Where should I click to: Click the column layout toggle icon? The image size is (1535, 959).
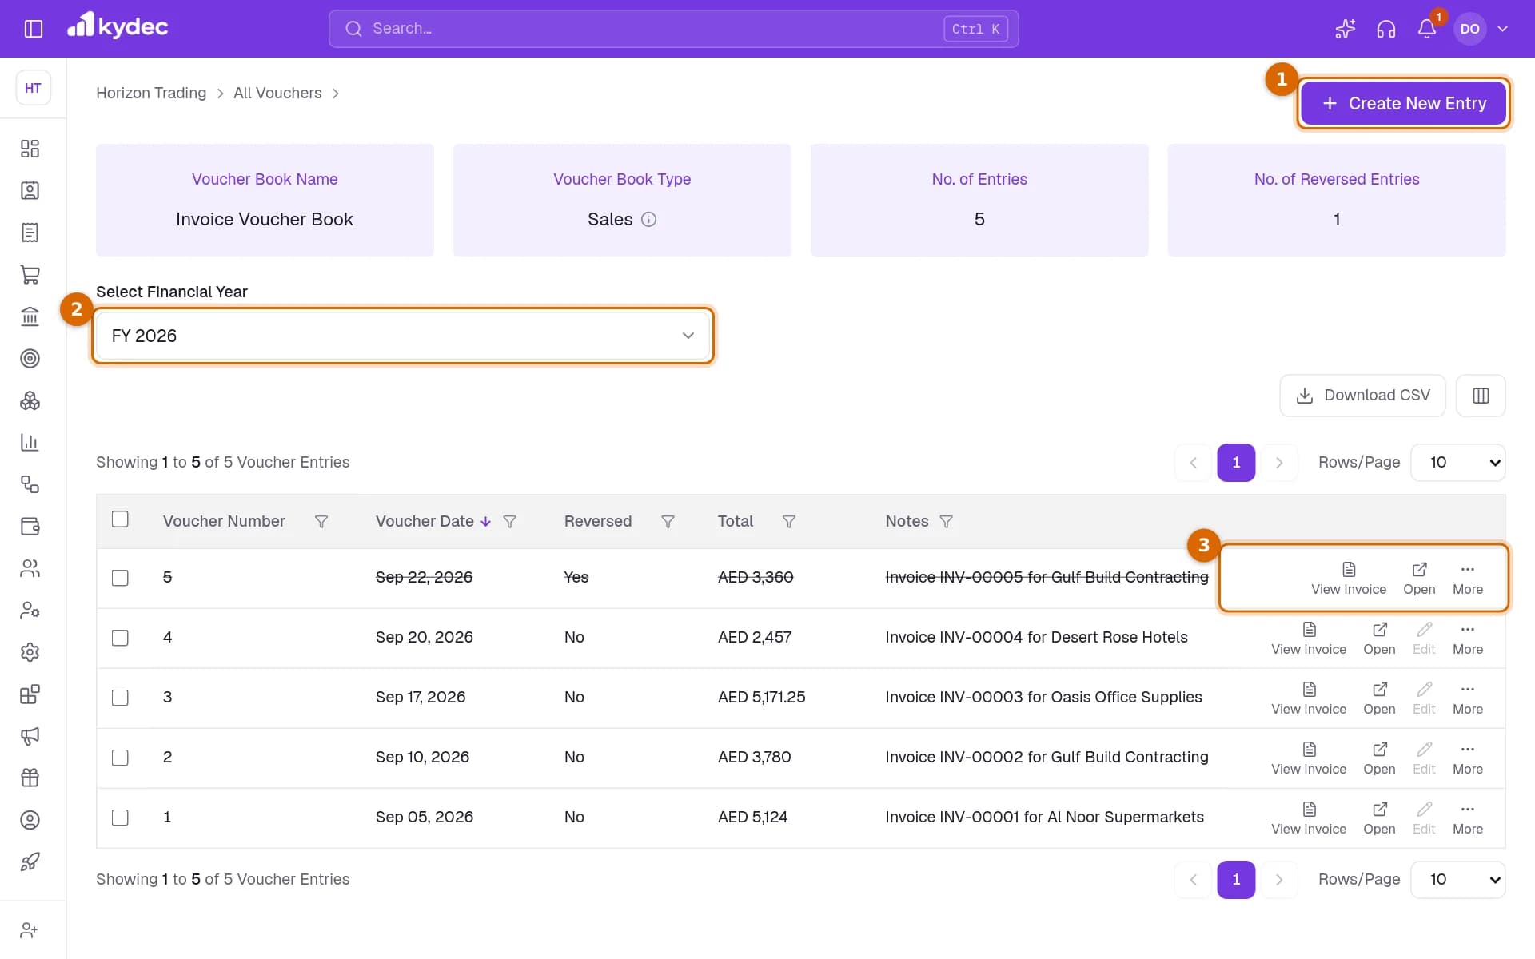pyautogui.click(x=1481, y=396)
